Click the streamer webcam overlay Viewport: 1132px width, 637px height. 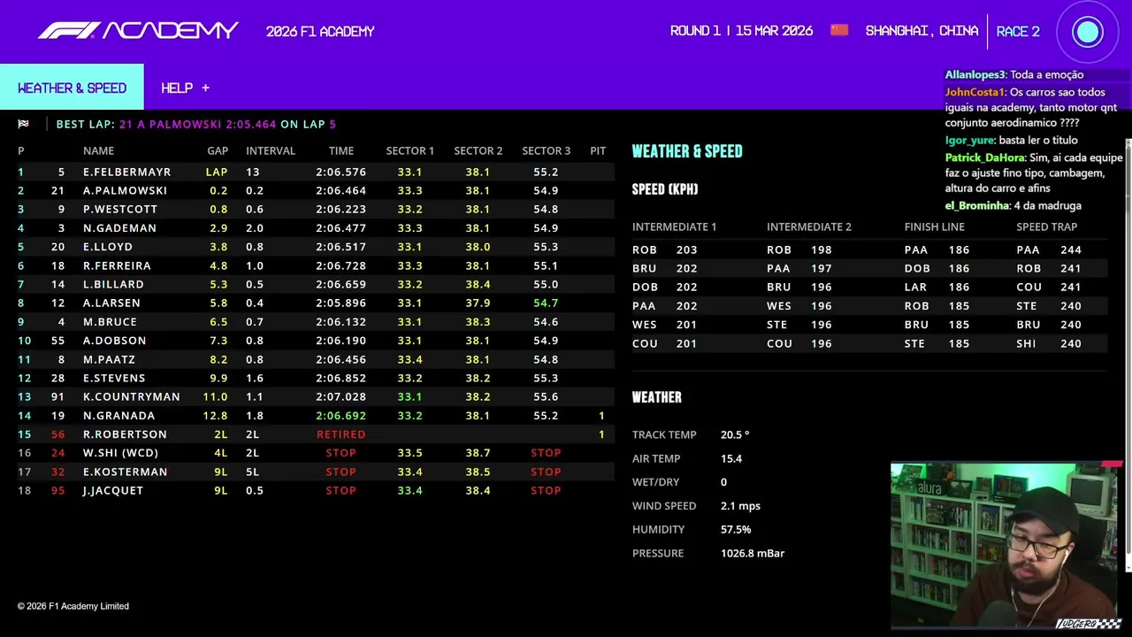point(1006,545)
